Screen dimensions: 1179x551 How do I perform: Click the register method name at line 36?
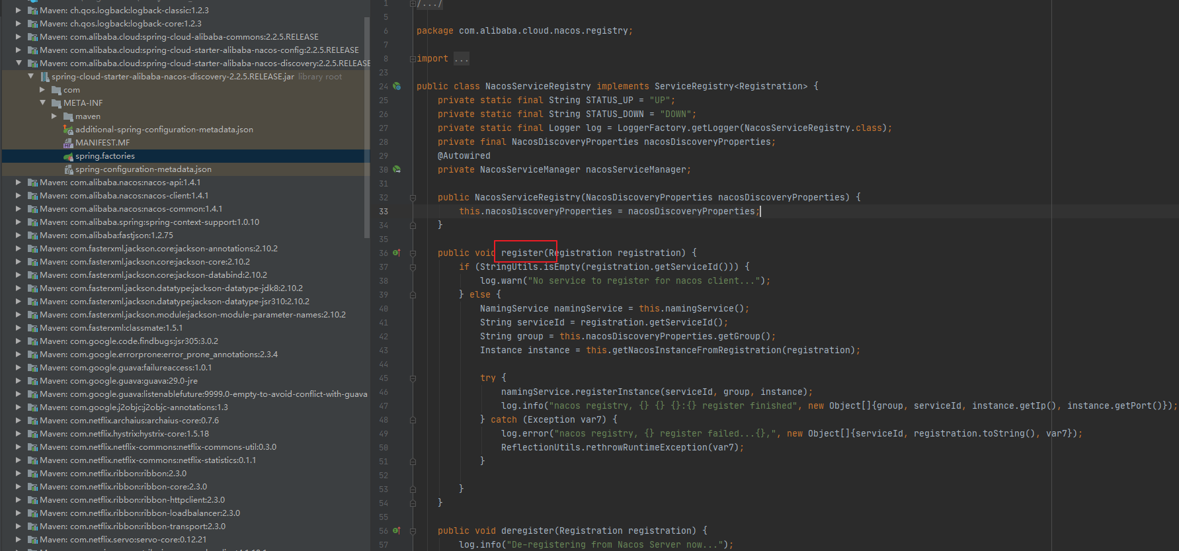coord(522,253)
